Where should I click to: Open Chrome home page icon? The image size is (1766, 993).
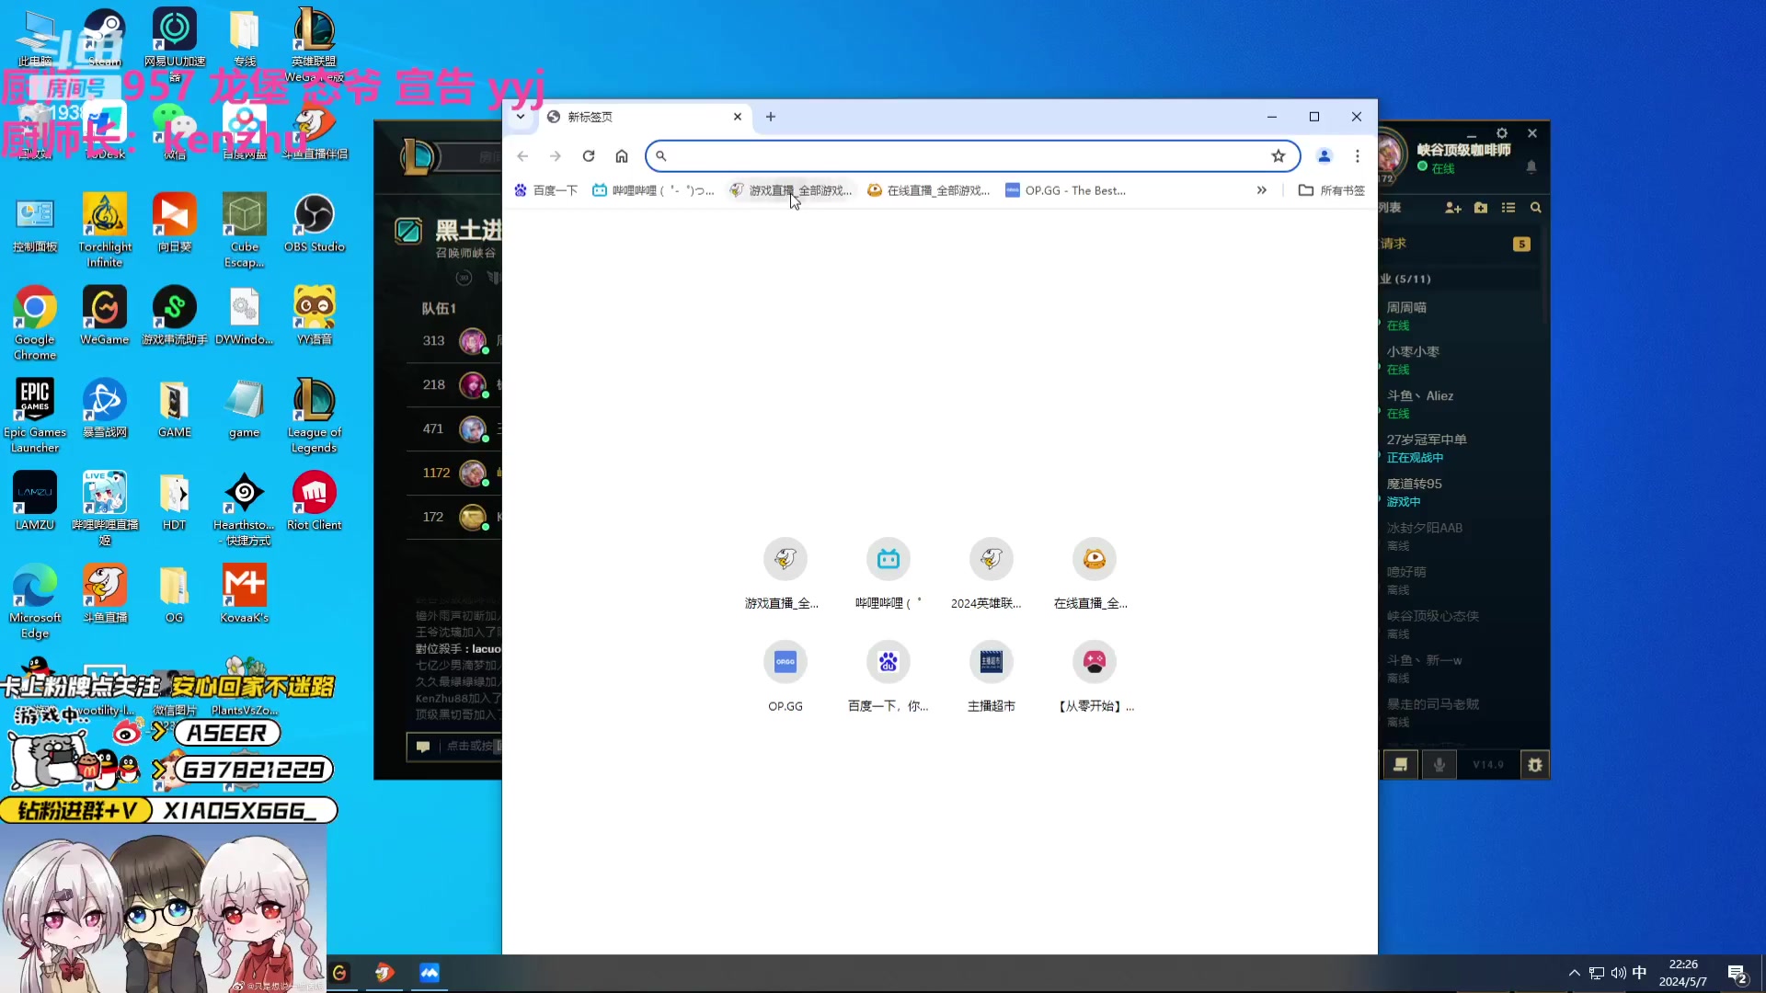(x=622, y=156)
